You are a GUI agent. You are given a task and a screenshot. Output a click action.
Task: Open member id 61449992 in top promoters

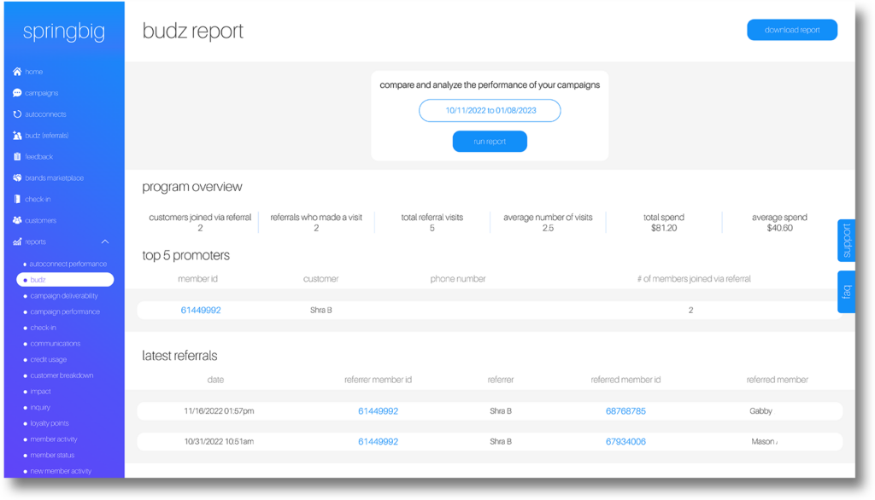(x=201, y=310)
